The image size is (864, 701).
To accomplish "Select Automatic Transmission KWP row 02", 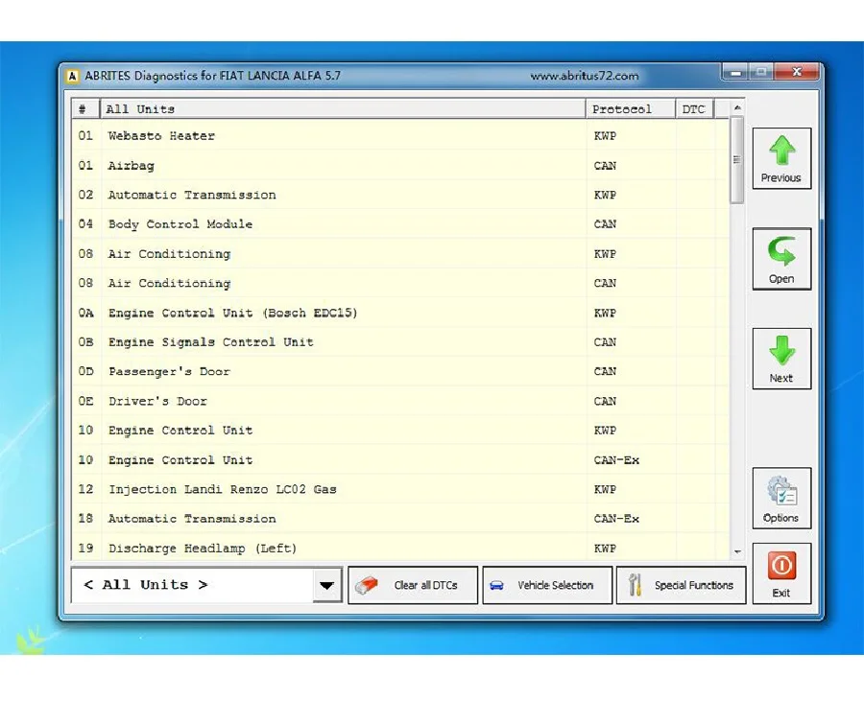I will tap(400, 195).
